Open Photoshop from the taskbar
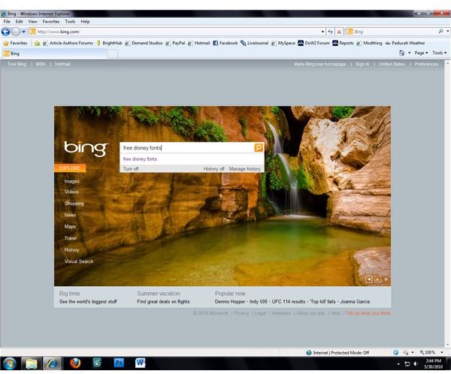Image resolution: width=451 pixels, height=374 pixels. [119, 363]
